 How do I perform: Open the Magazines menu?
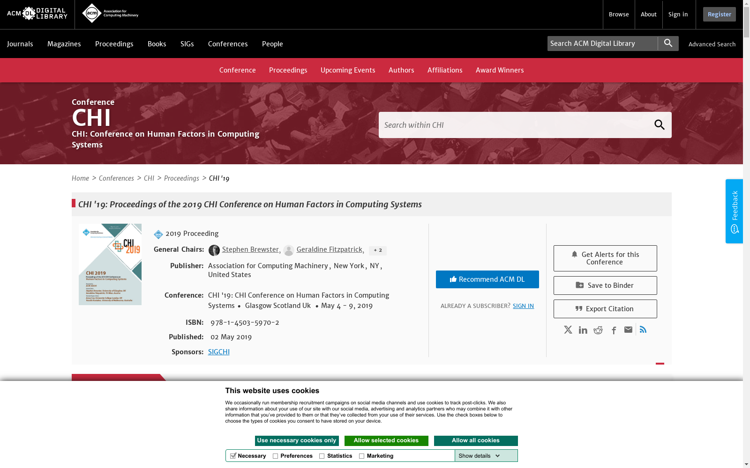[x=64, y=44]
